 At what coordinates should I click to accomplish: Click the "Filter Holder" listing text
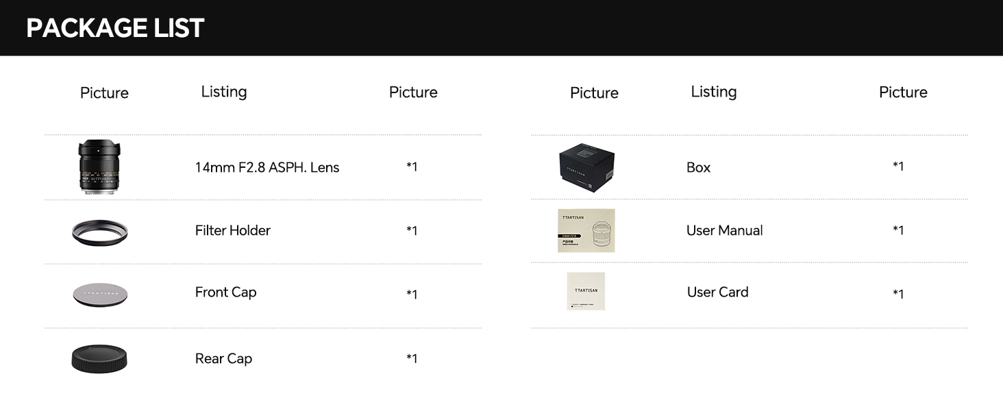coord(233,230)
